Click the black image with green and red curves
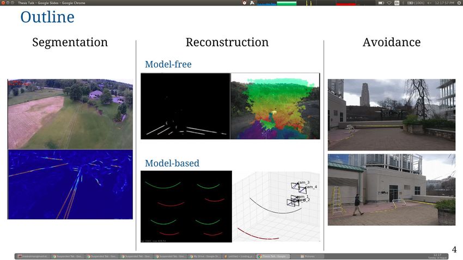Image resolution: width=463 pixels, height=260 pixels. tap(186, 206)
